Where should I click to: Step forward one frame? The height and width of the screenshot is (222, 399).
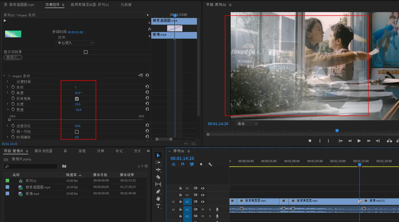click(369, 141)
